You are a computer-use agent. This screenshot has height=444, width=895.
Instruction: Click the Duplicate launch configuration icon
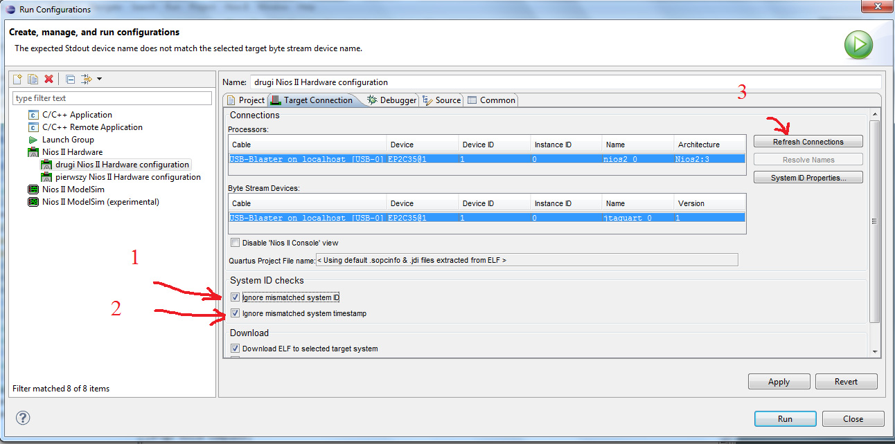[33, 79]
